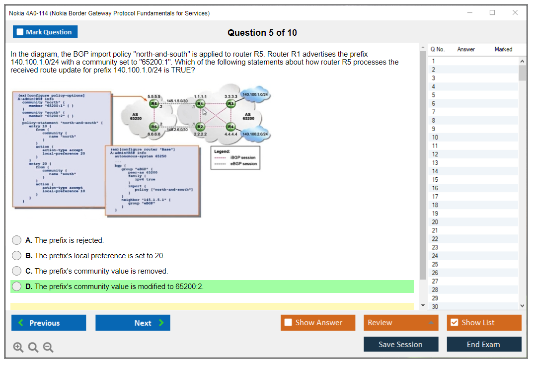Click the reset zoom magnifier icon
Screen dimensions: 534x365
[x=33, y=348]
